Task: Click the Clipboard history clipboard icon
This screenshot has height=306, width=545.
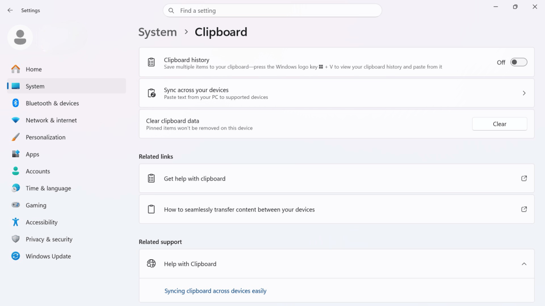Action: coord(151,63)
